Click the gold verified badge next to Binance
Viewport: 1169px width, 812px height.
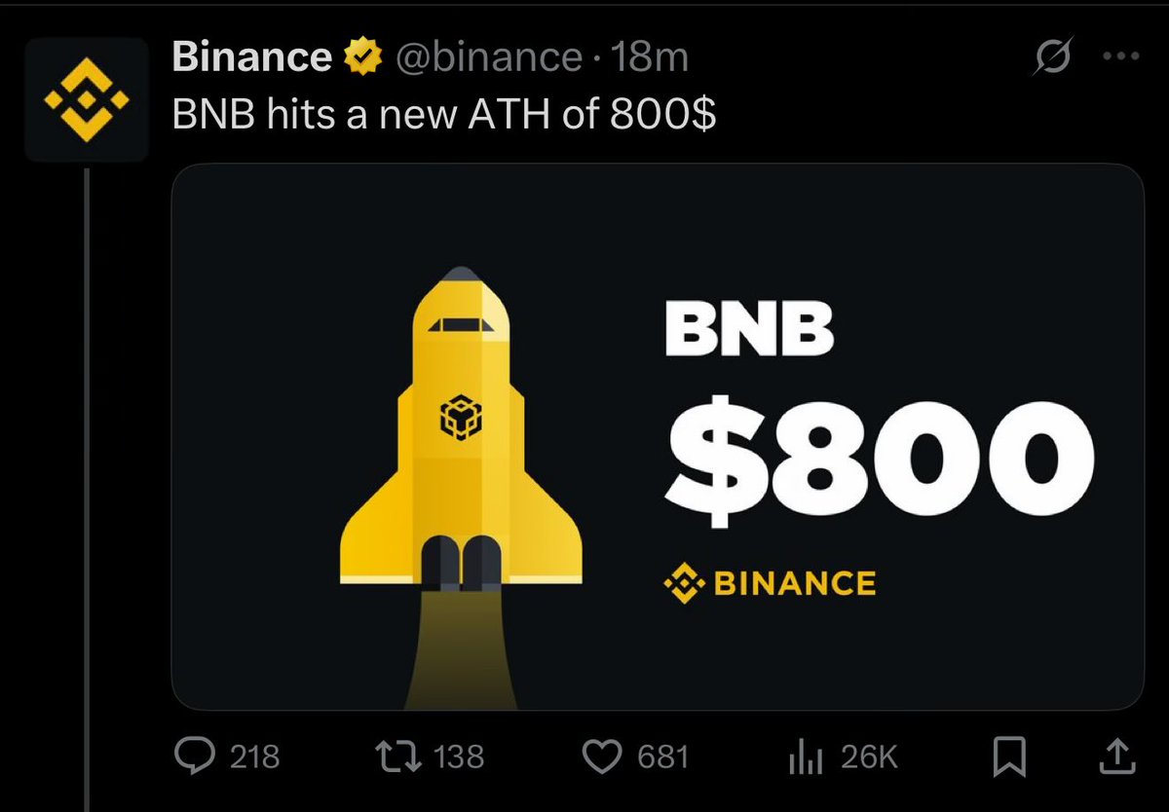point(361,58)
